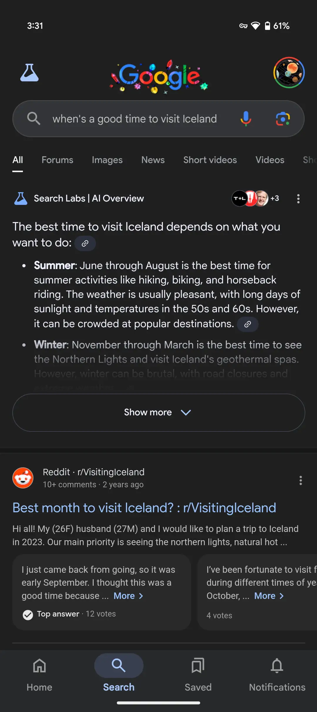Expand top answer with More chevron
This screenshot has height=712, width=317.
click(129, 596)
